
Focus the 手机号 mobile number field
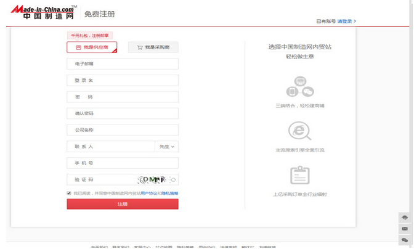click(123, 163)
